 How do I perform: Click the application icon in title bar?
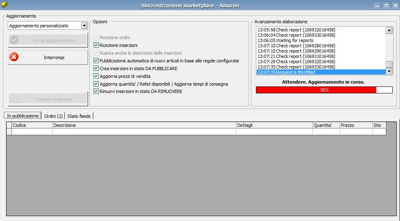[x=4, y=4]
